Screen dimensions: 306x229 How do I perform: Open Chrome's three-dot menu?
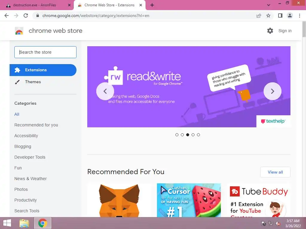click(x=299, y=16)
